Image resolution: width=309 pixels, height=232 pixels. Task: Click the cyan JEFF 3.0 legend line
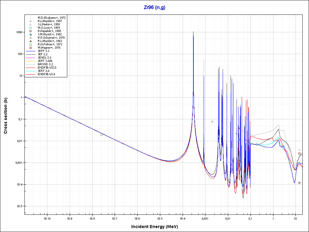click(x=30, y=71)
